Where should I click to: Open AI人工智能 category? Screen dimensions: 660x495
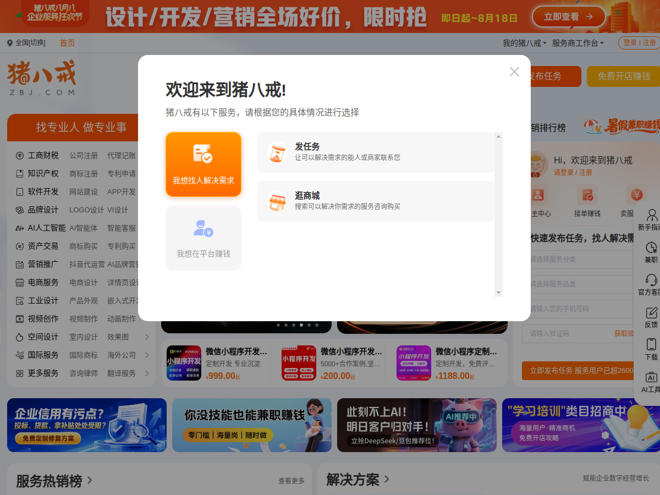coord(47,228)
